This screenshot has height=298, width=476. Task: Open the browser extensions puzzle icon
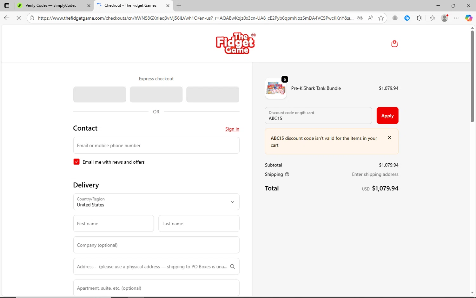coord(419,18)
